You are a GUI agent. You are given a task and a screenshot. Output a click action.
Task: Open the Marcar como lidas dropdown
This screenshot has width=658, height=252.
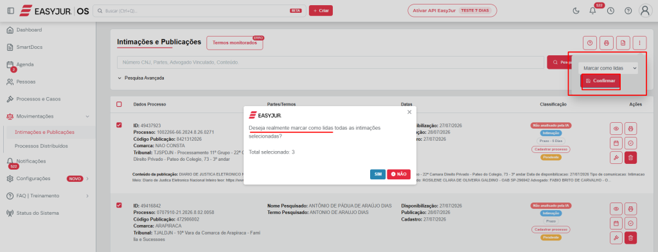(608, 68)
